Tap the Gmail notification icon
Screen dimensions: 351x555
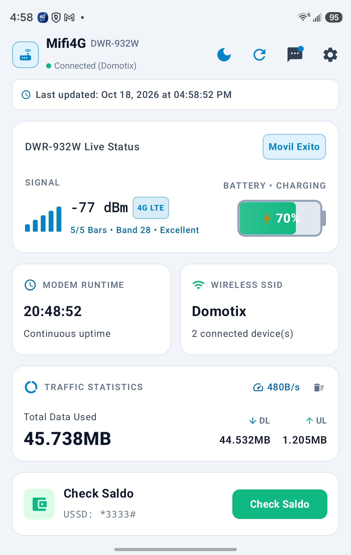69,17
